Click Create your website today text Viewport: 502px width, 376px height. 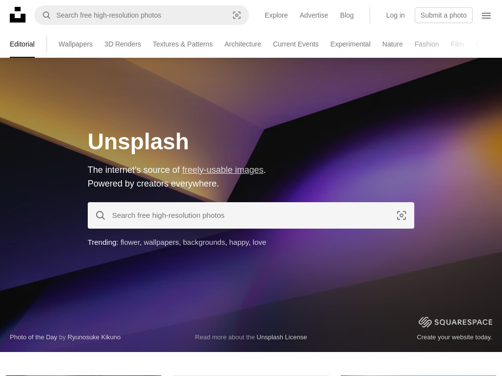click(x=454, y=337)
